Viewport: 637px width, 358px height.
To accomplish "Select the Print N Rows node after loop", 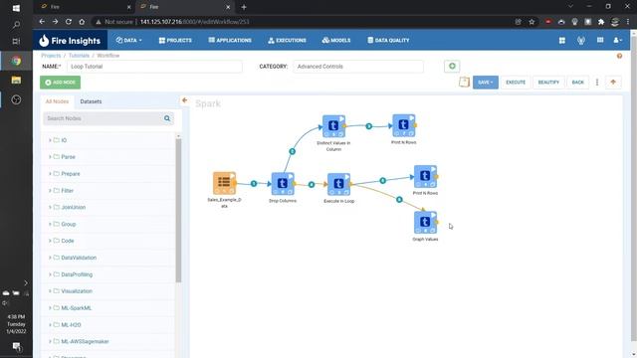I will [x=425, y=176].
